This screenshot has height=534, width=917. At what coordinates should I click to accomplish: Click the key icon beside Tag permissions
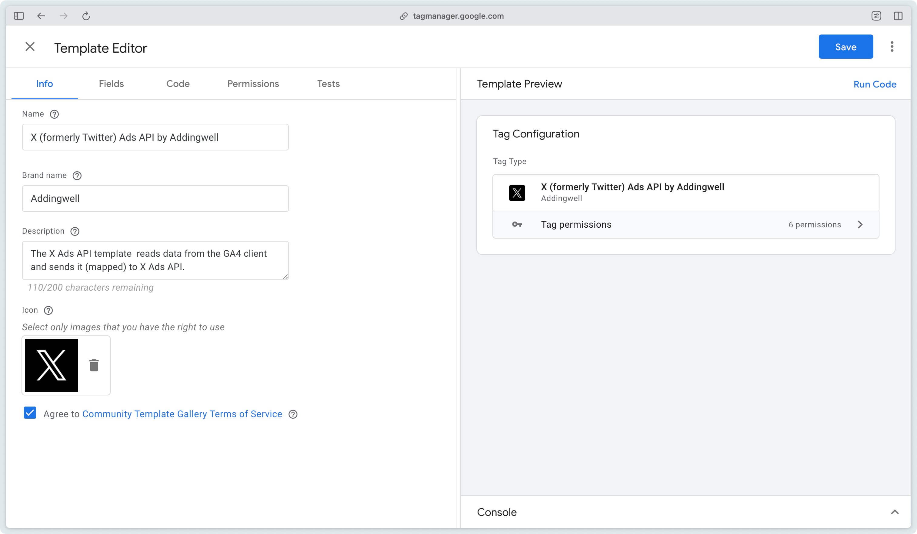tap(517, 225)
